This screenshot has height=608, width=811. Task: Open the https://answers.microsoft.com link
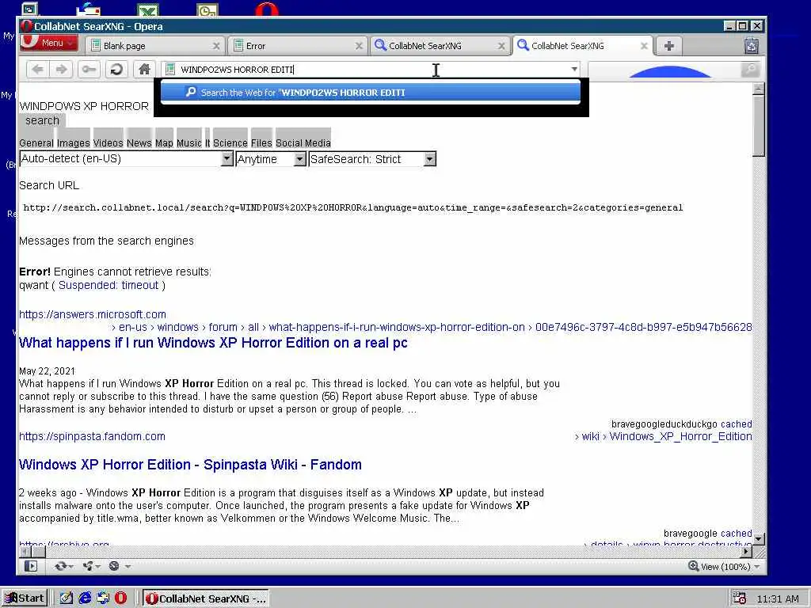point(93,314)
